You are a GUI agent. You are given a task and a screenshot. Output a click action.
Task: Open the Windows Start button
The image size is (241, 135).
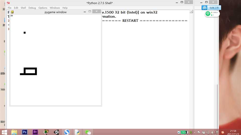click(4, 132)
